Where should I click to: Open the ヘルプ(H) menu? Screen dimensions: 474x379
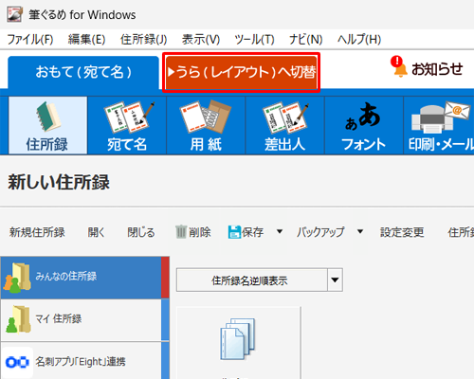coord(359,40)
